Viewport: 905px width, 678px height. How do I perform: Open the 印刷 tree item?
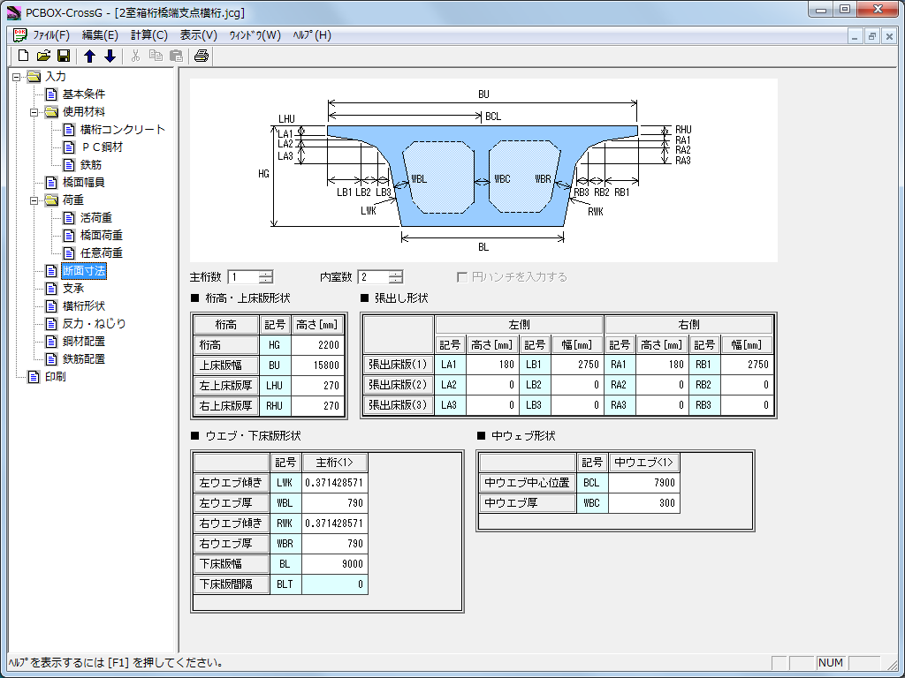[55, 377]
